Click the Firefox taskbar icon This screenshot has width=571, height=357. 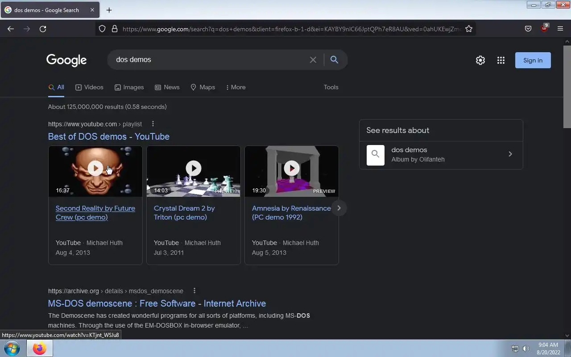pos(40,349)
